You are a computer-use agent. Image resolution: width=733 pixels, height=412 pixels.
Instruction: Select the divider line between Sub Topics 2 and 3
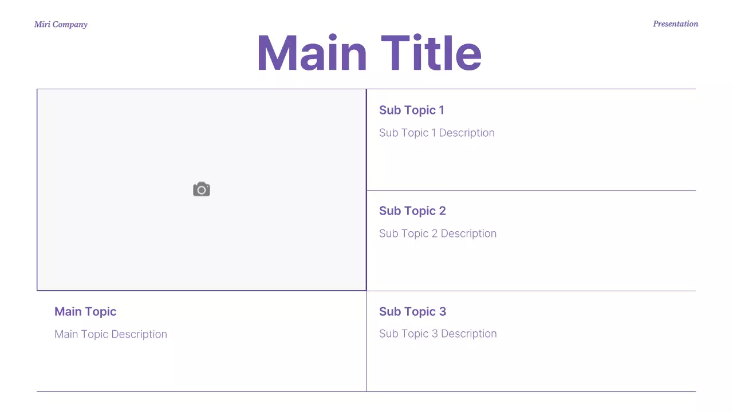[531, 291]
